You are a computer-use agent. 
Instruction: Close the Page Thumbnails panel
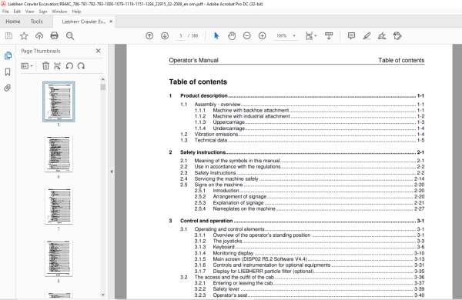98,51
